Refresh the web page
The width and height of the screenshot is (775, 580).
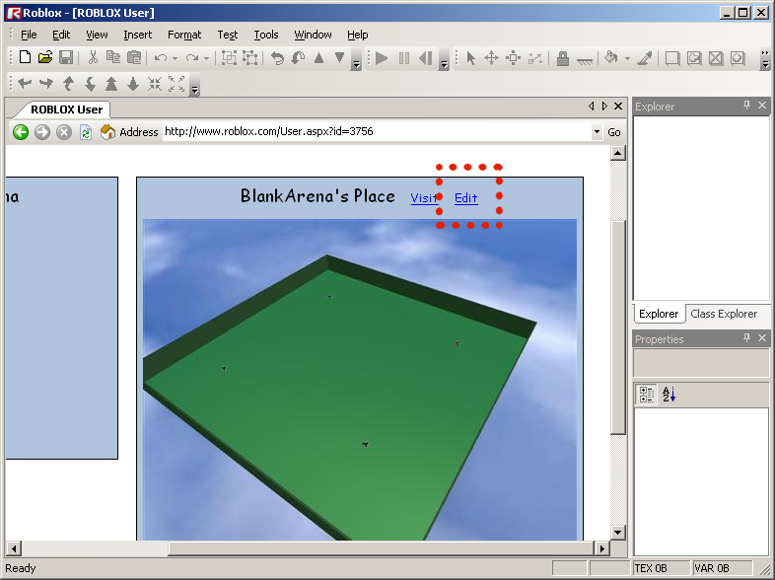tap(86, 132)
